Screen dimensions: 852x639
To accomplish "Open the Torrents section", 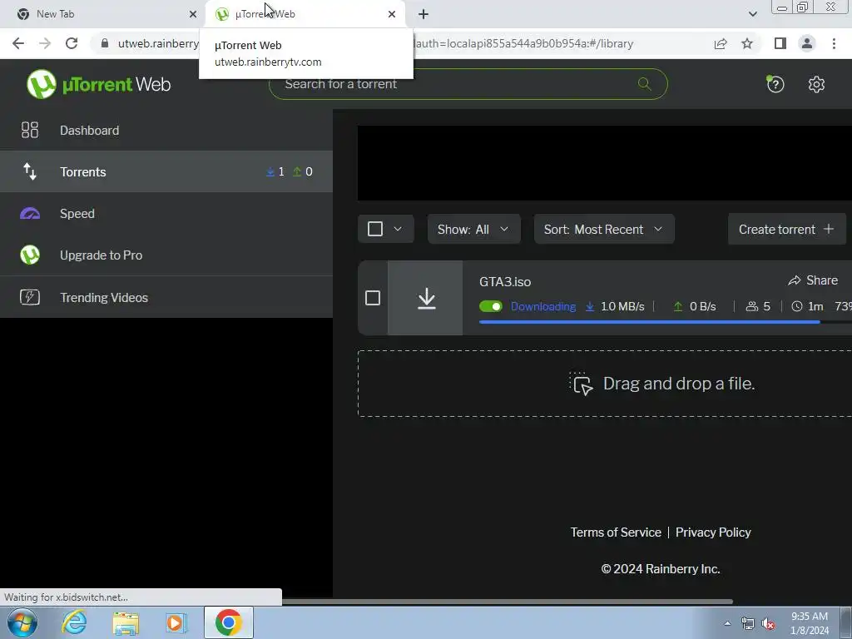I will (x=166, y=171).
